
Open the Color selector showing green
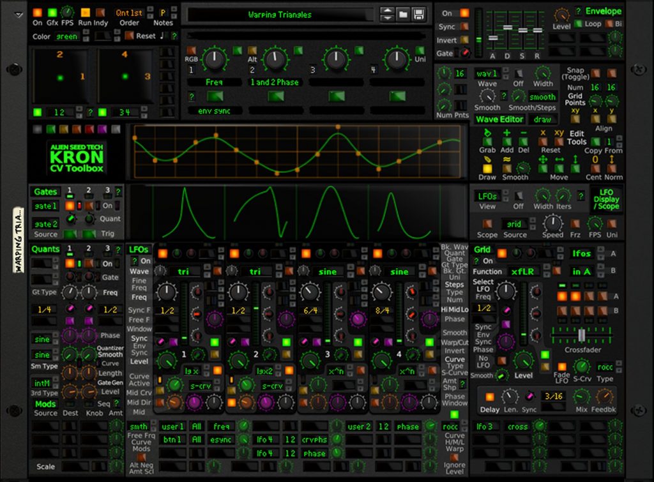[66, 36]
